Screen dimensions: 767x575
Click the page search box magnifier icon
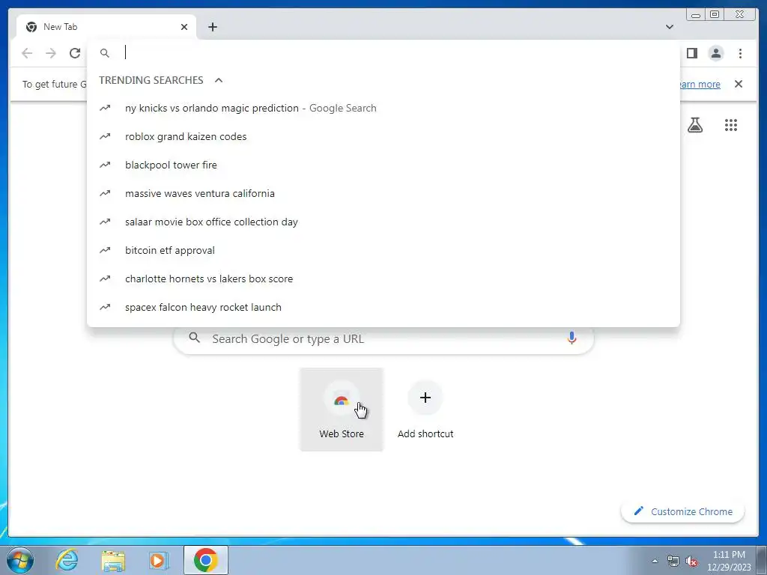195,338
